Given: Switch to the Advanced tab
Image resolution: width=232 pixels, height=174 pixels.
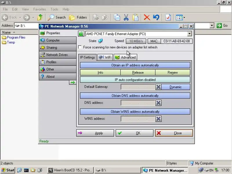Looking at the screenshot, I should tap(126, 57).
